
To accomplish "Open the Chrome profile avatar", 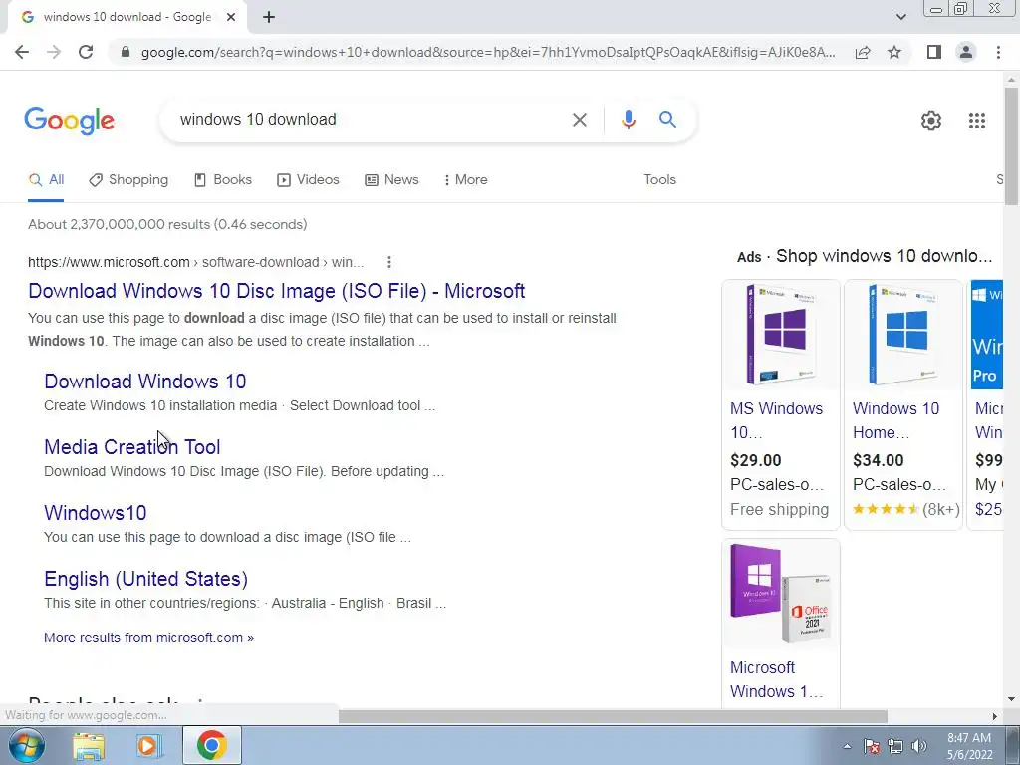I will [966, 52].
